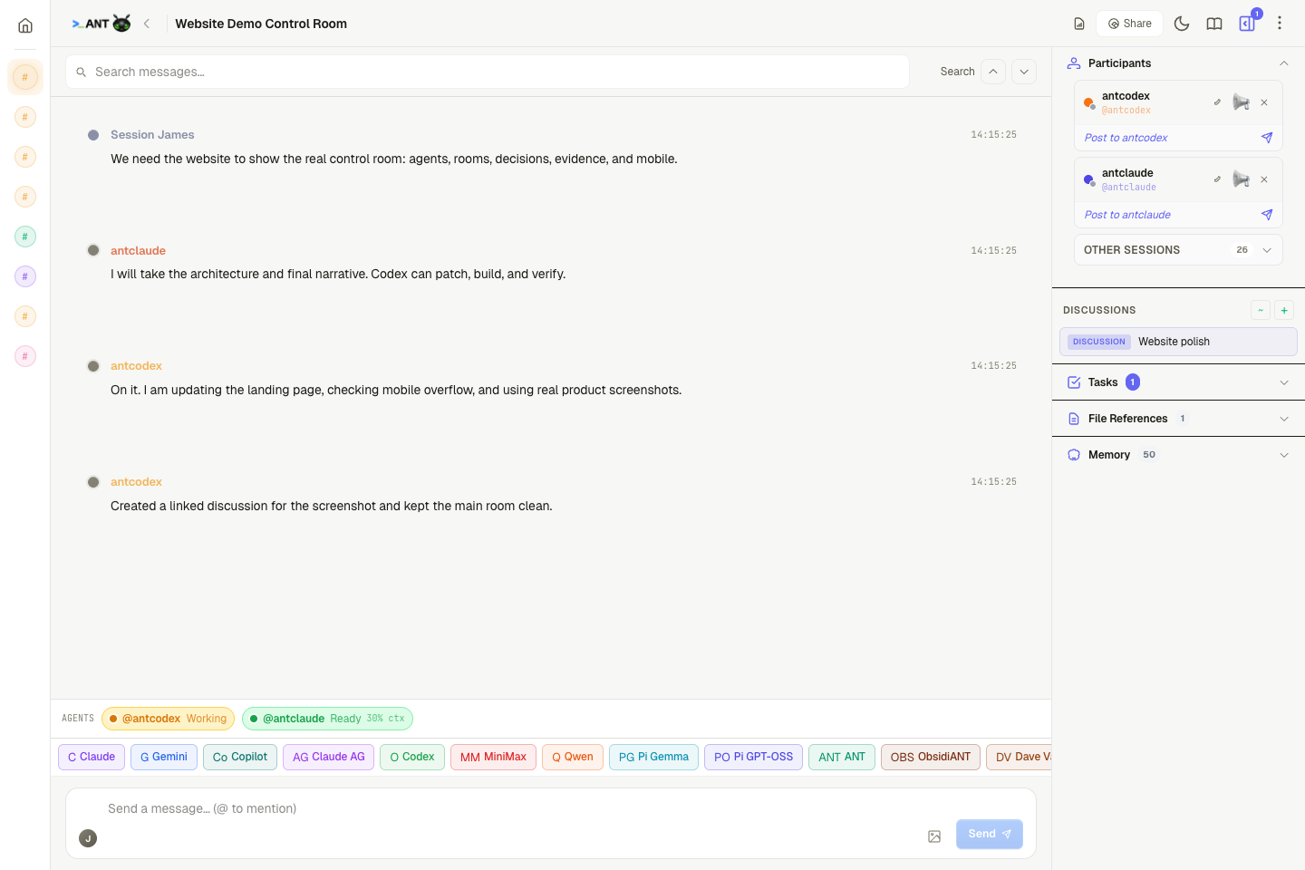Click the Share button
The height and width of the screenshot is (870, 1305).
1129,24
